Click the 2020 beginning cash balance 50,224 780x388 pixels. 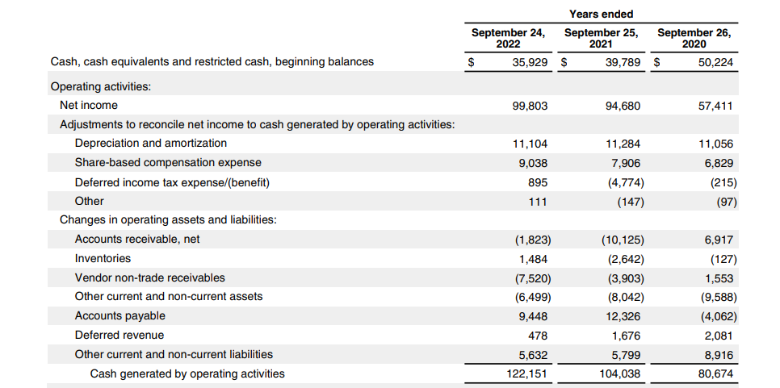coord(713,61)
